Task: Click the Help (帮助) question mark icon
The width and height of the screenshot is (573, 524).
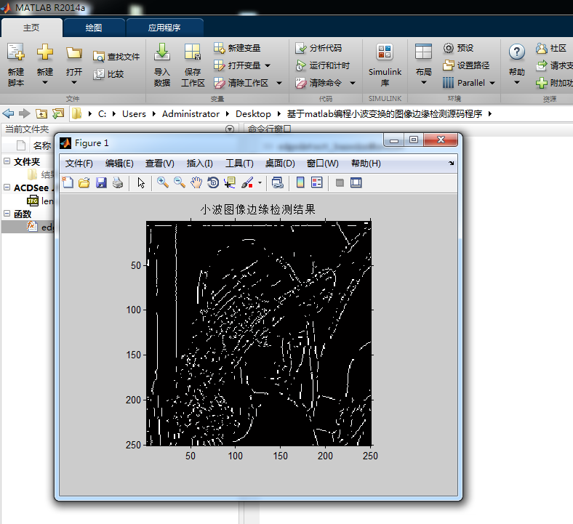Action: (x=517, y=52)
